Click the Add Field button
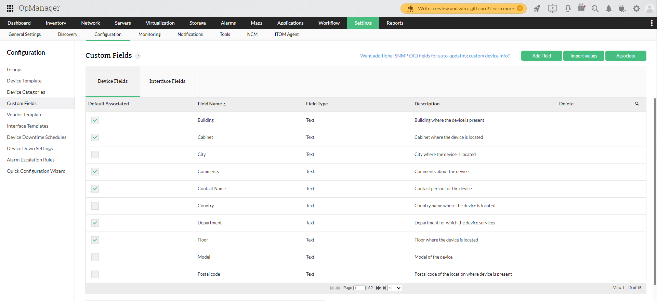The image size is (657, 301). pyautogui.click(x=541, y=56)
